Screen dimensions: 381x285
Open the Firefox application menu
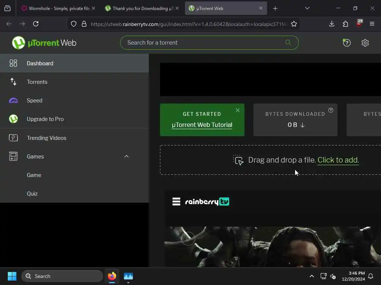pyautogui.click(x=372, y=24)
